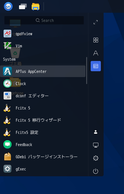This screenshot has height=194, width=124.
Task: Open the task view (multitasking) icon
Action: click(23, 6)
